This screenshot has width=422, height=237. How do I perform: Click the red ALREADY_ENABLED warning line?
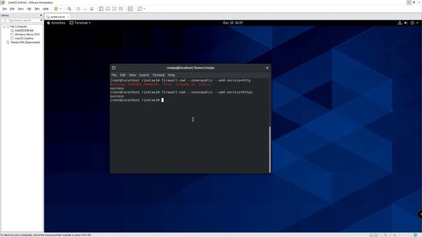(x=161, y=84)
